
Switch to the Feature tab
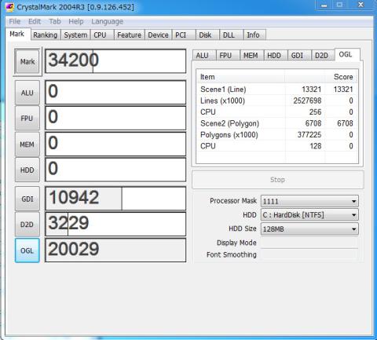pyautogui.click(x=129, y=35)
